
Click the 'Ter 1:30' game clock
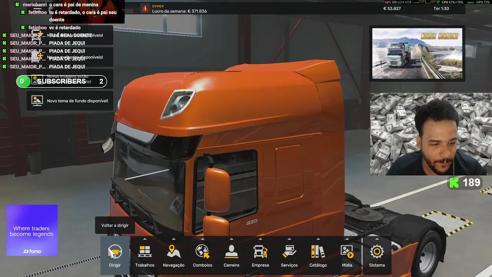coord(441,8)
